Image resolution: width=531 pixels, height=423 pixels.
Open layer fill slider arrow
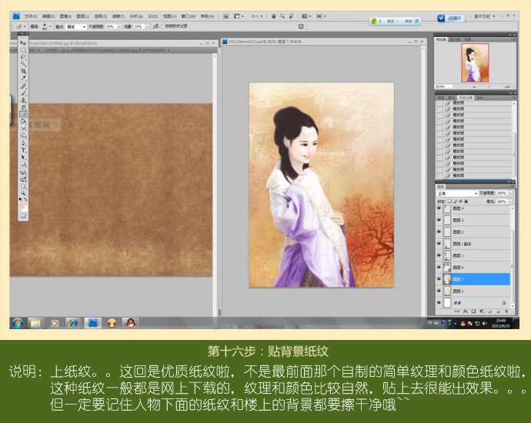[x=510, y=202]
